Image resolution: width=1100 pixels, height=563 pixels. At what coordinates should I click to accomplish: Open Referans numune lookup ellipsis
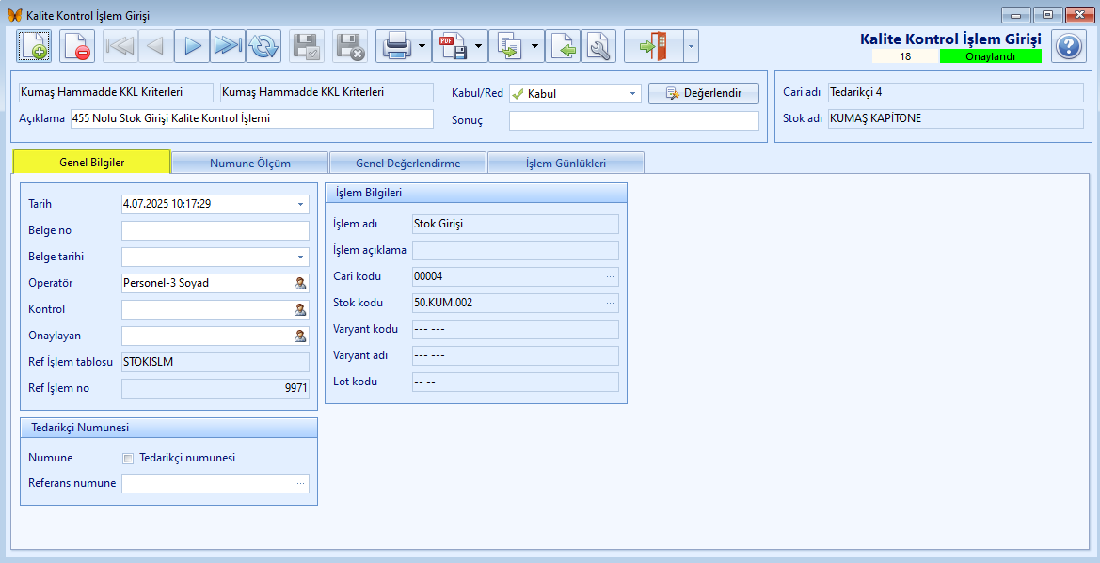click(300, 483)
